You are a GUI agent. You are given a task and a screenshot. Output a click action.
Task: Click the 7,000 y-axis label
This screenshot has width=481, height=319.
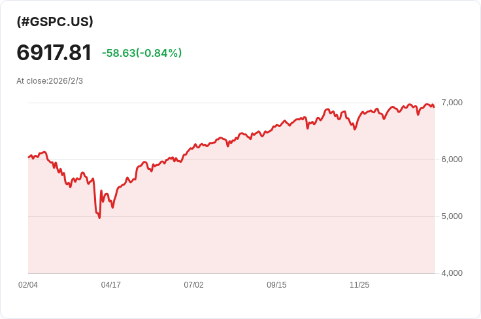coord(452,103)
